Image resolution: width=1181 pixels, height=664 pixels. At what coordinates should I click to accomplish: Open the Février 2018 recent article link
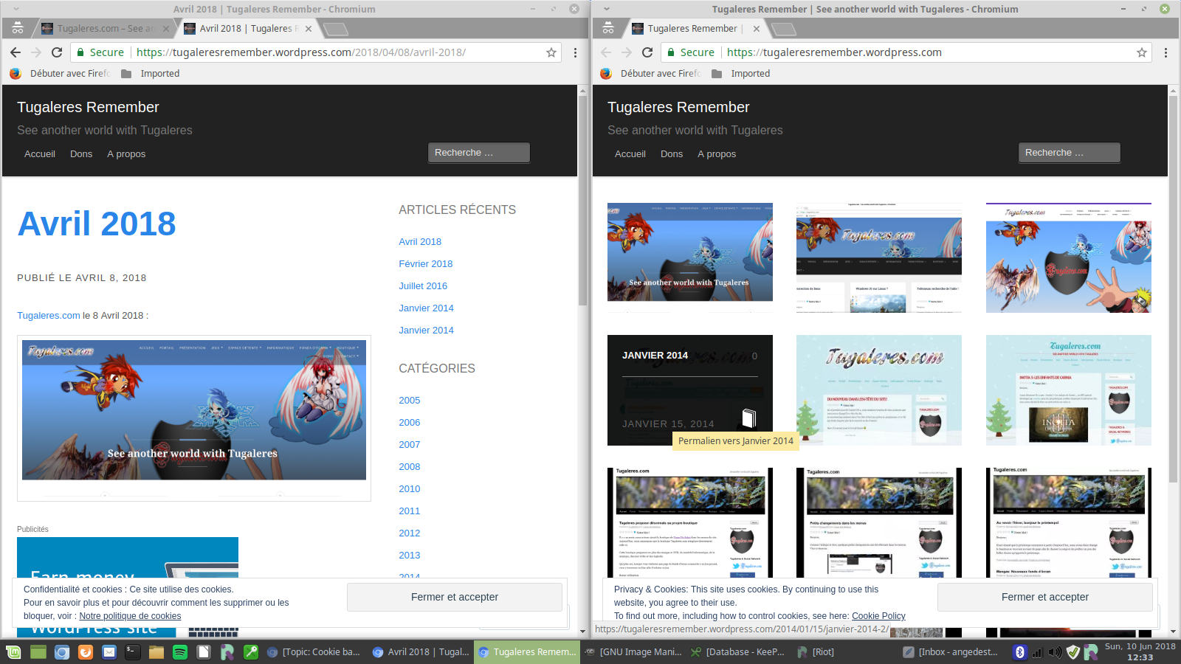tap(425, 264)
